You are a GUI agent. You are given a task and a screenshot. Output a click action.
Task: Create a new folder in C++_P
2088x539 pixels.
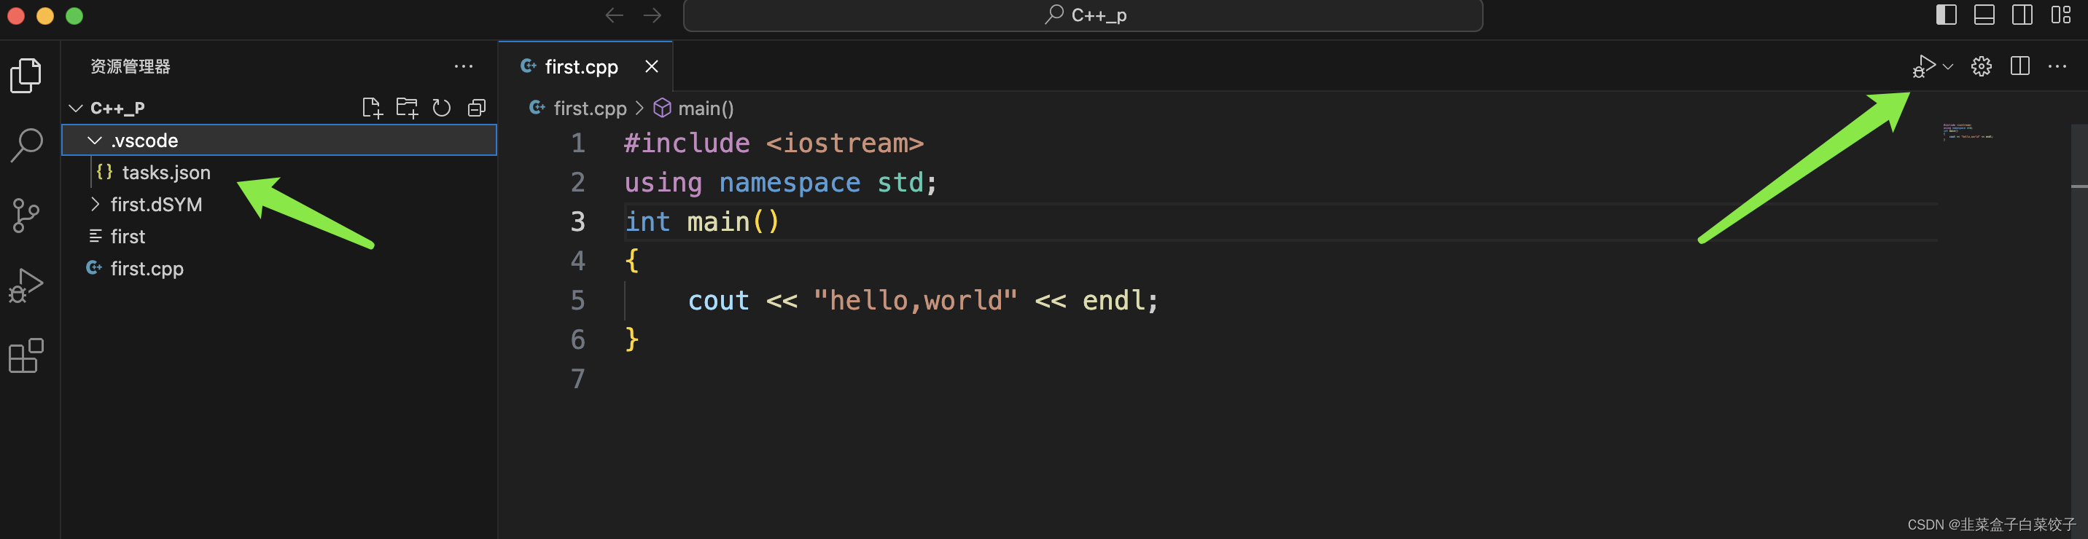407,108
